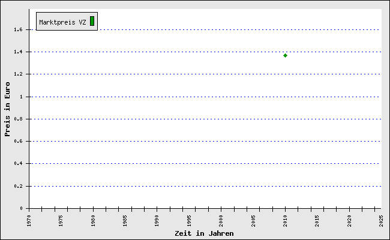Click the 0.6 y-axis label
The image size is (390, 240).
(18, 141)
